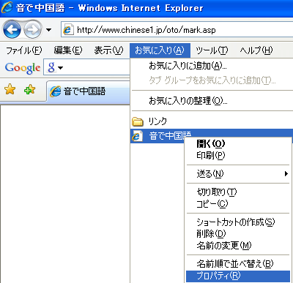
Task: Click the Back navigation arrow button
Action: 12,29
